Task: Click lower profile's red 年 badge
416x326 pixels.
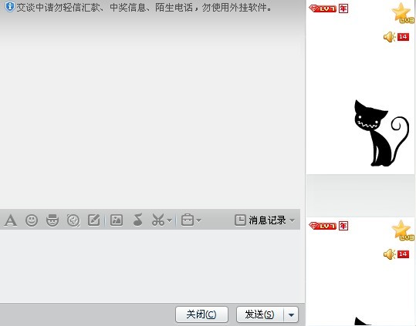Action: (x=343, y=226)
